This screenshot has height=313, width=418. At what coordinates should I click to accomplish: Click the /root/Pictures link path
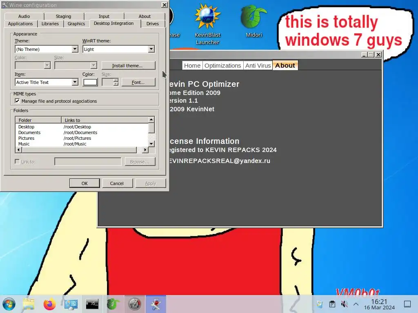pos(77,138)
